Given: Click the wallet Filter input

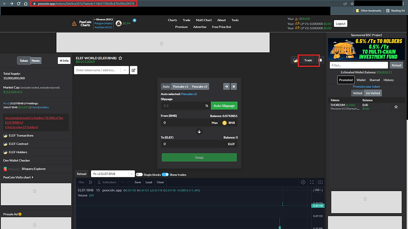Looking at the screenshot, I should [x=358, y=65].
